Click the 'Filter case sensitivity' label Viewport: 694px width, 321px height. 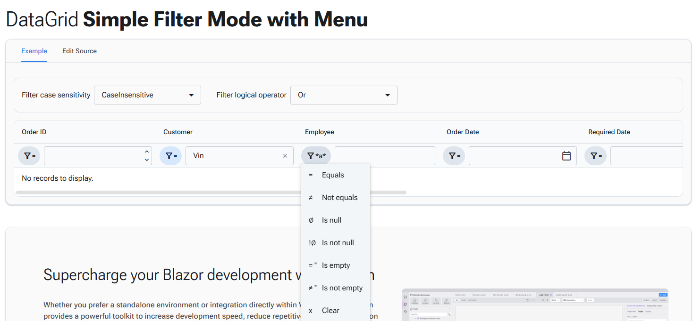click(x=56, y=95)
